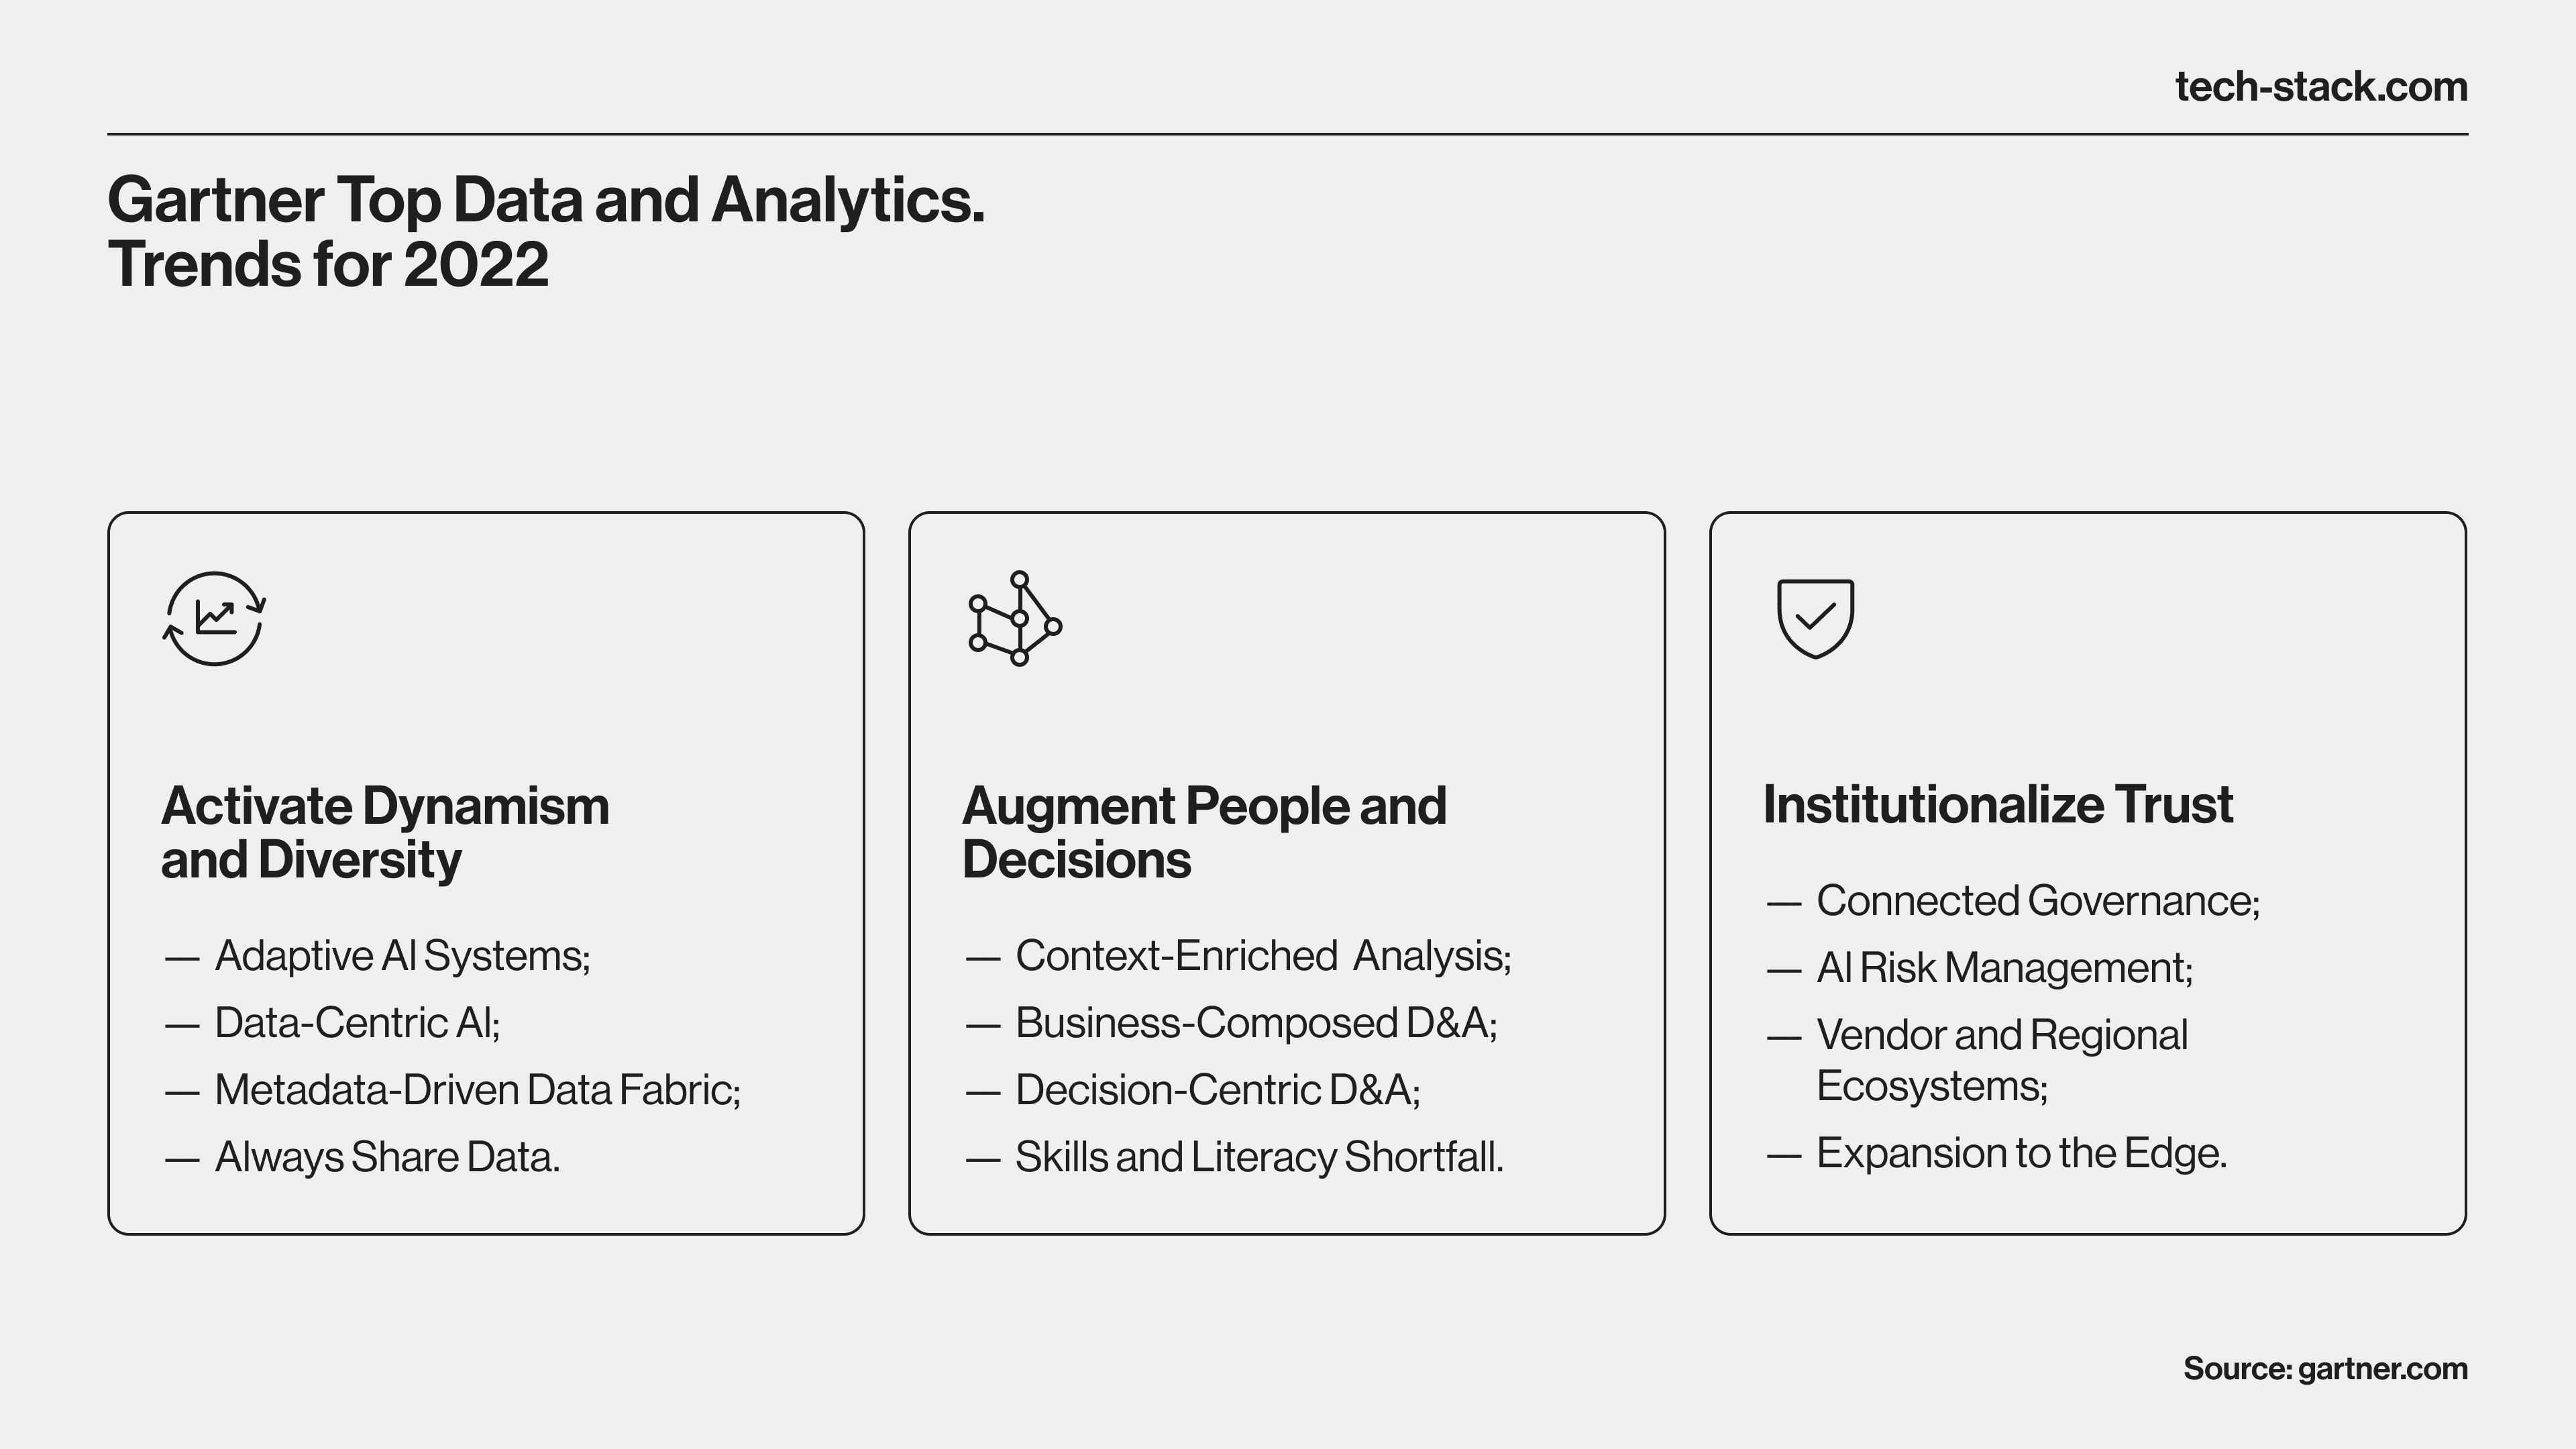Select Expansion to the Edge item
This screenshot has height=1449, width=2576.
(x=2021, y=1153)
